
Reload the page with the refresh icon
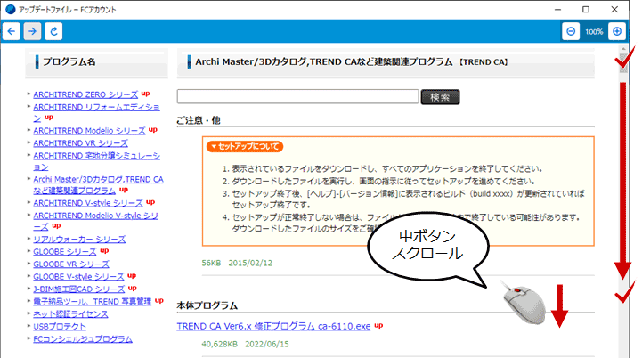(53, 31)
